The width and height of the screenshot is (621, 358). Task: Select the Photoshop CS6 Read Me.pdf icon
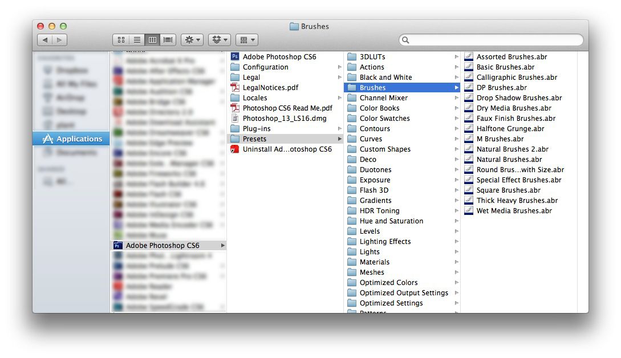click(235, 108)
